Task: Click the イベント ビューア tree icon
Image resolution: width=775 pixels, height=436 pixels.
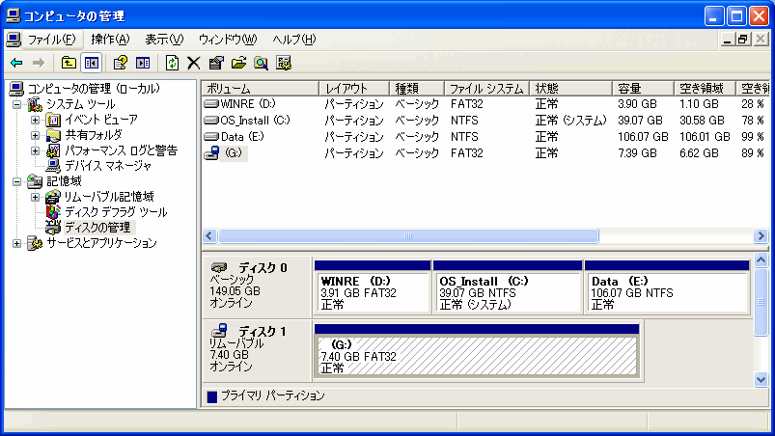Action: point(53,120)
